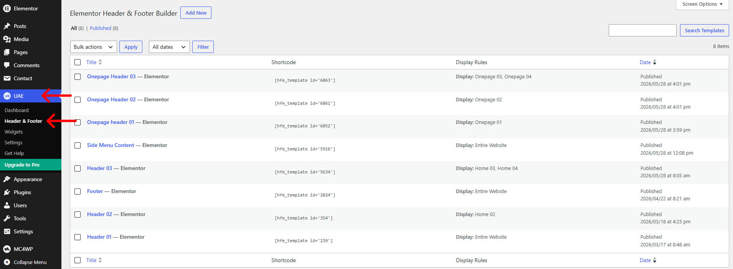Check the Header 03 row checkbox
Viewport: 733px width, 269px height.
78,168
